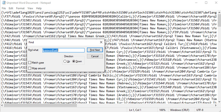221x112 pixels.
Task: Select the Up direction radio button
Action: (x=65, y=61)
